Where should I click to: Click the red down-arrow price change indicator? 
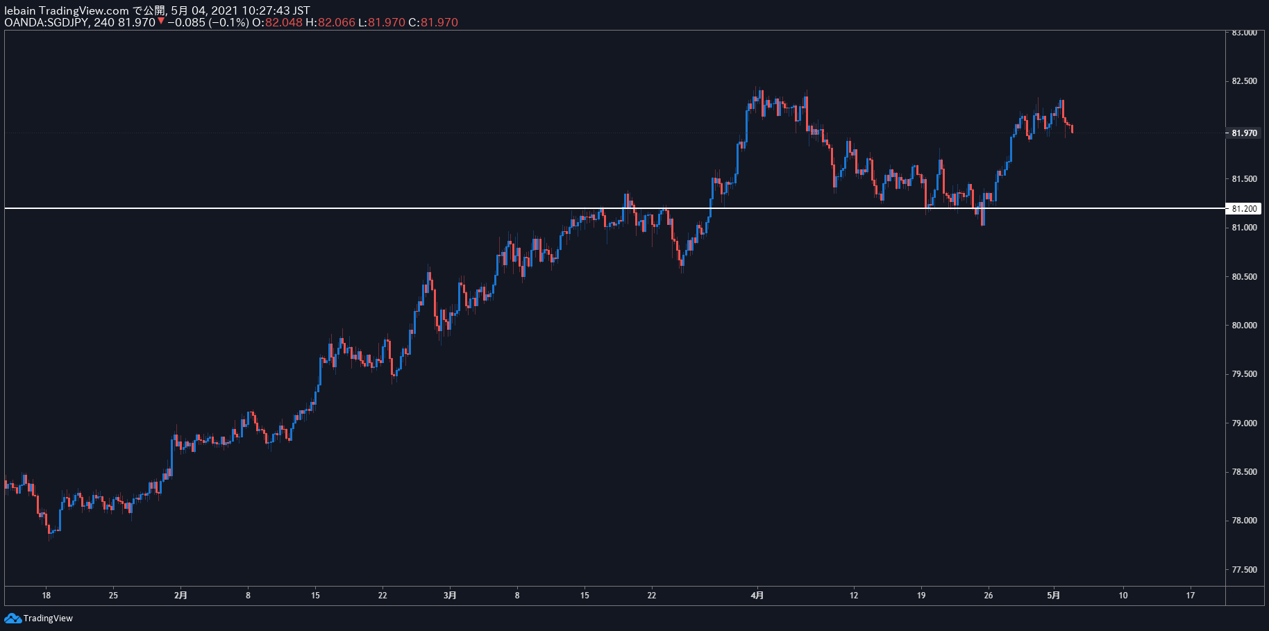tap(161, 22)
